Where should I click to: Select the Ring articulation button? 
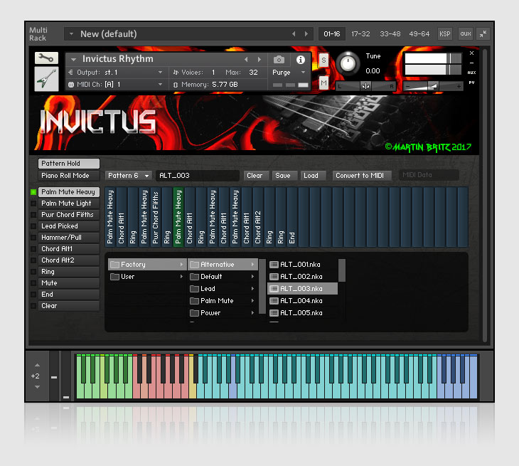pos(69,272)
